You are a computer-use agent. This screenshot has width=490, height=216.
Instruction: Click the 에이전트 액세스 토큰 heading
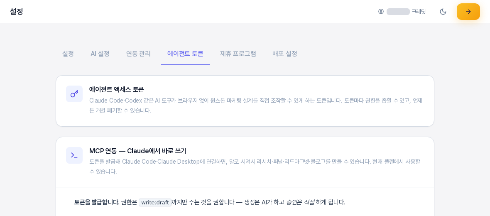(x=117, y=89)
